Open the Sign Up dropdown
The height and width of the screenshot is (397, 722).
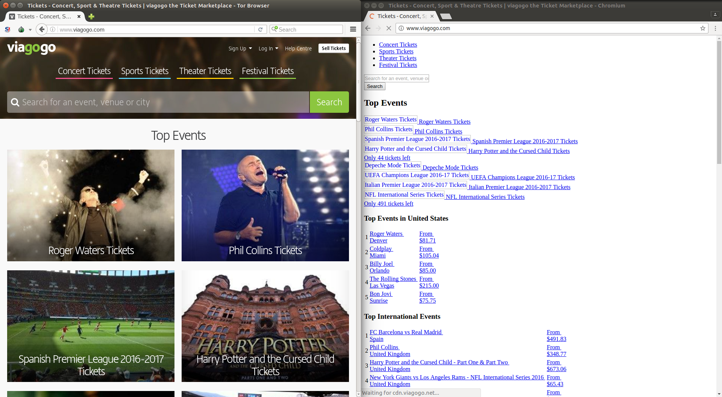[x=240, y=48]
